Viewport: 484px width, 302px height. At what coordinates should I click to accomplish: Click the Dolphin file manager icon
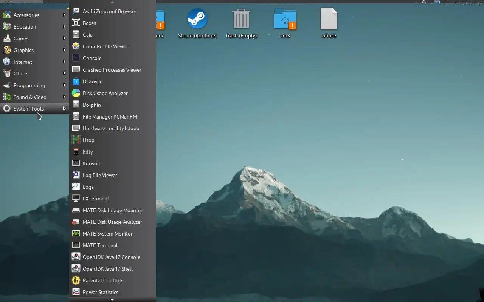[76, 105]
